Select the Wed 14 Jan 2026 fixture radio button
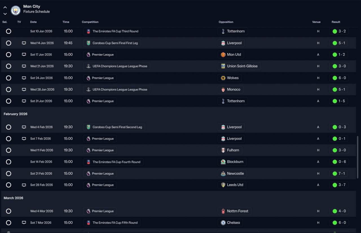Viewport: 361px width, 233px height. pyautogui.click(x=8, y=43)
